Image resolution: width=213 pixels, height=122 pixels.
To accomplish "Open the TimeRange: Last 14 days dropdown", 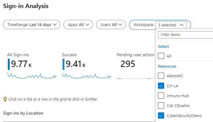I will pos(32,25).
